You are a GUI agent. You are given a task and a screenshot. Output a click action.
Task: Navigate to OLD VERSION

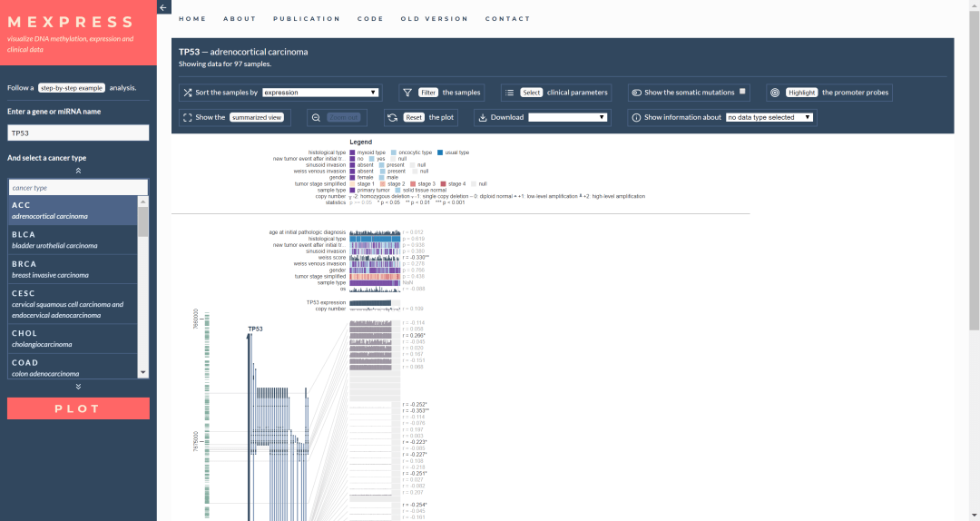(x=435, y=19)
